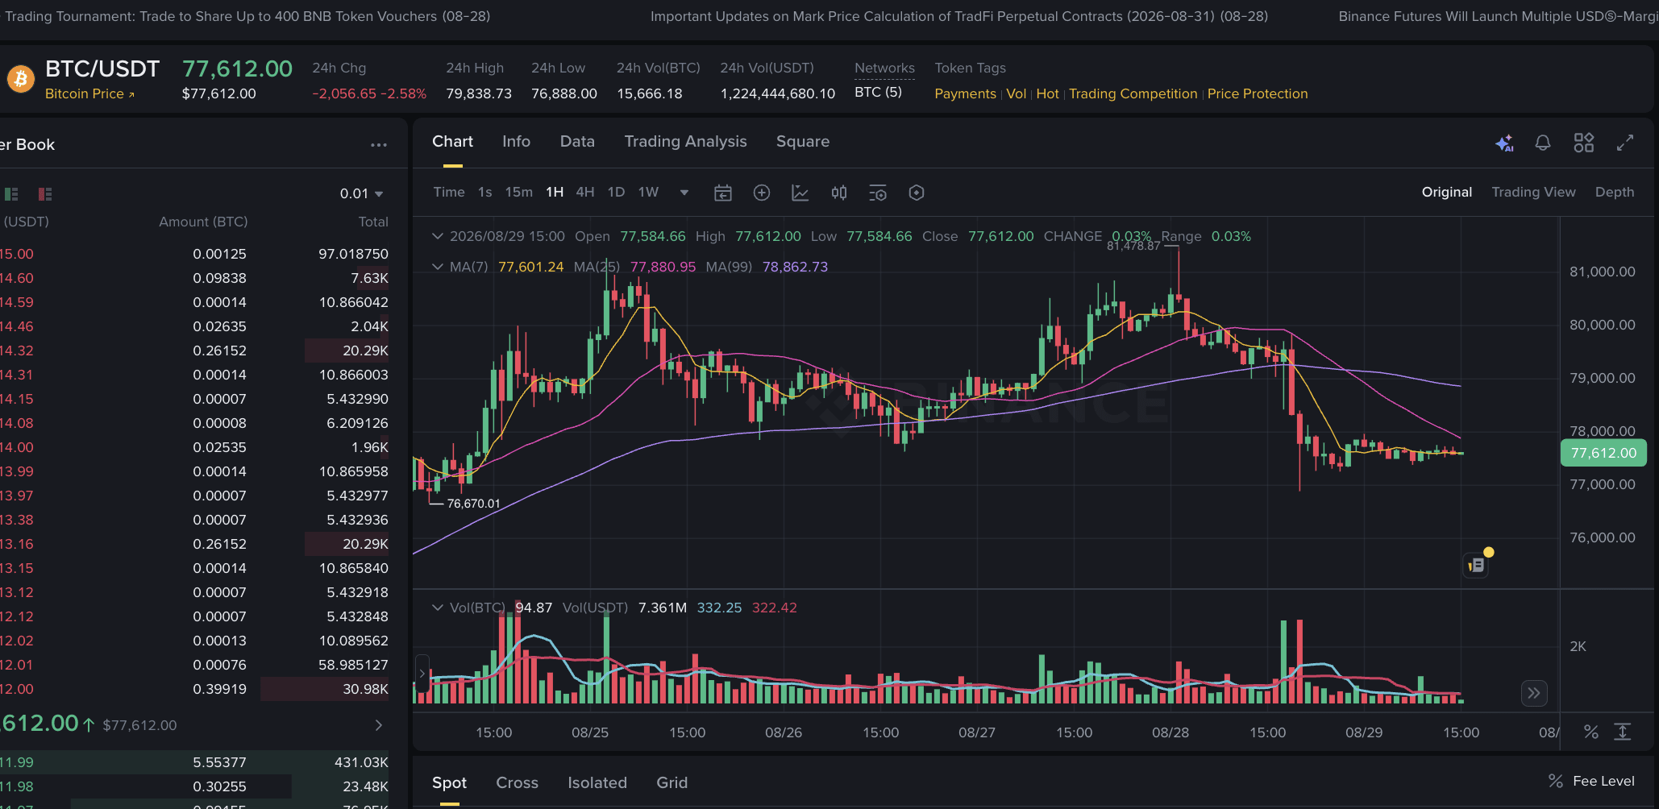Change the candlestick chart style icon
The height and width of the screenshot is (809, 1659).
pos(839,193)
